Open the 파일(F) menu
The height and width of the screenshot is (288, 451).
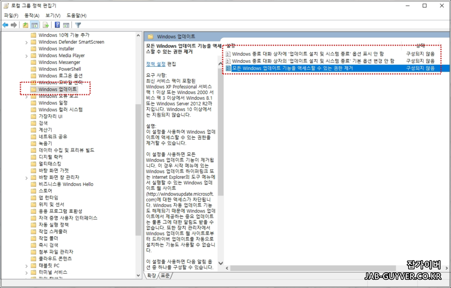coord(11,16)
